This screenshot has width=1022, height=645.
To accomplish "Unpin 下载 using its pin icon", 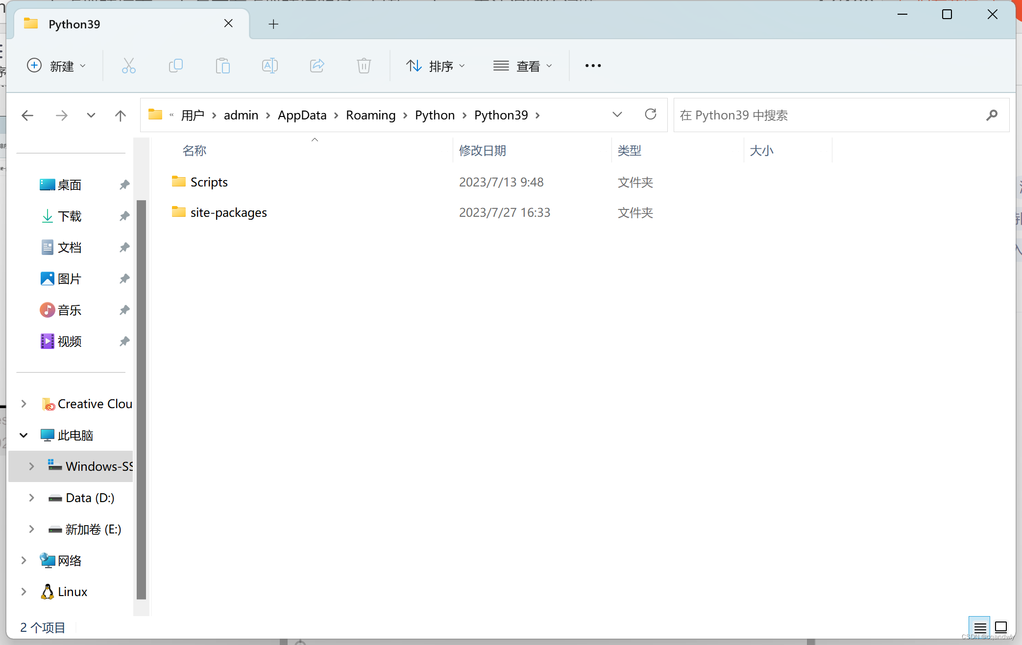I will click(x=124, y=216).
